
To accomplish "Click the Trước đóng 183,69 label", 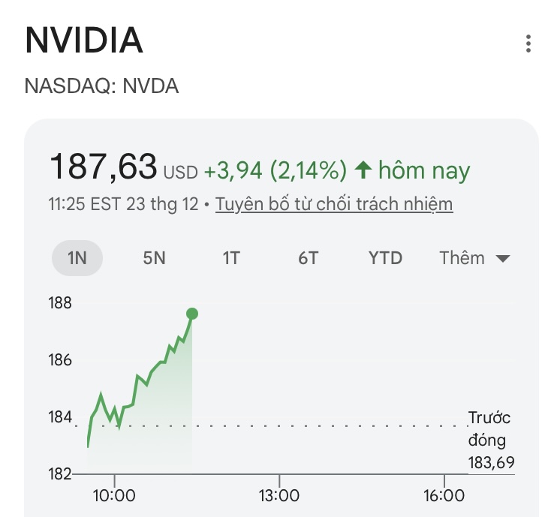I will [490, 440].
